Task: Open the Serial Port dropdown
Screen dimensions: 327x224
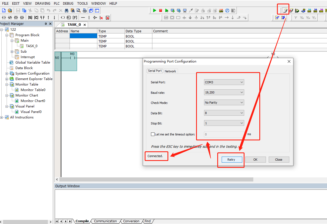Action: coord(224,82)
